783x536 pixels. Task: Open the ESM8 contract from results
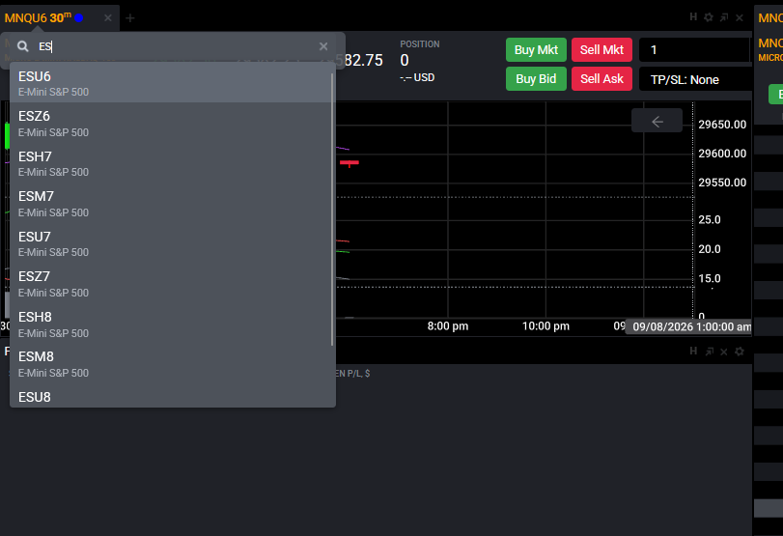click(x=170, y=364)
